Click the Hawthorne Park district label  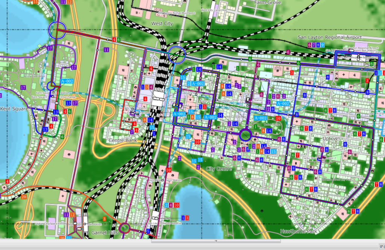point(299,231)
